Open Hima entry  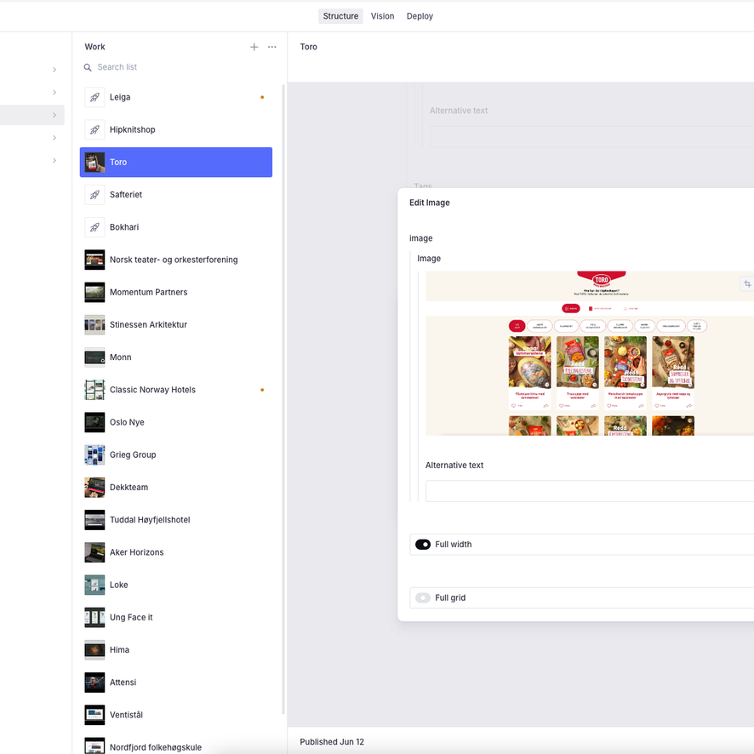(176, 649)
